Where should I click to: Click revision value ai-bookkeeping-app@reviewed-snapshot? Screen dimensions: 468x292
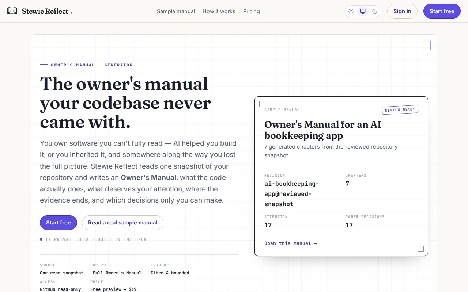(x=292, y=194)
